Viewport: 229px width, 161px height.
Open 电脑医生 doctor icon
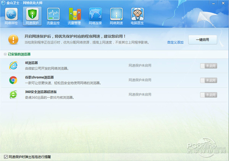click(x=137, y=14)
